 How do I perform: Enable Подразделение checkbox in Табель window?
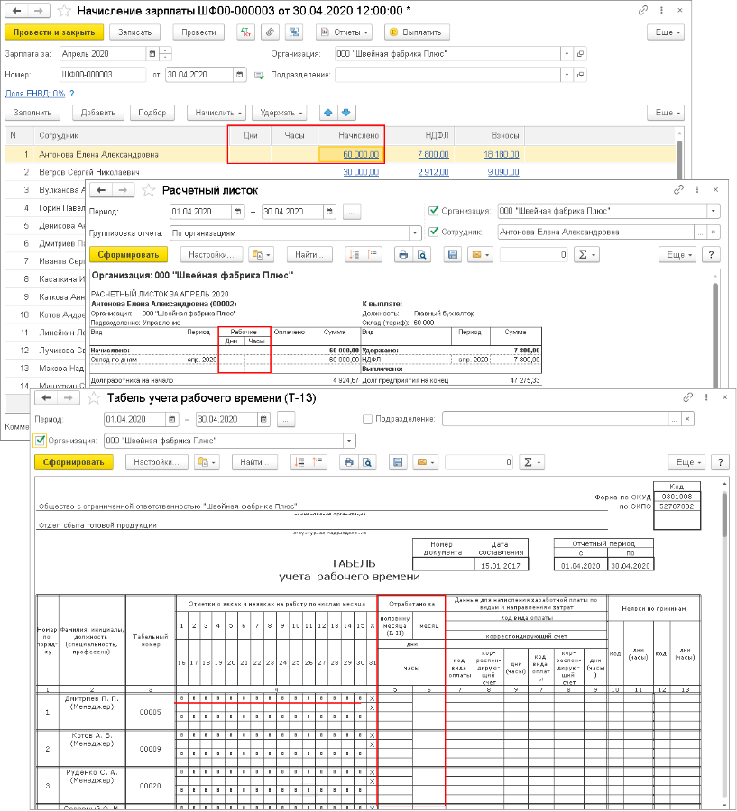point(367,419)
